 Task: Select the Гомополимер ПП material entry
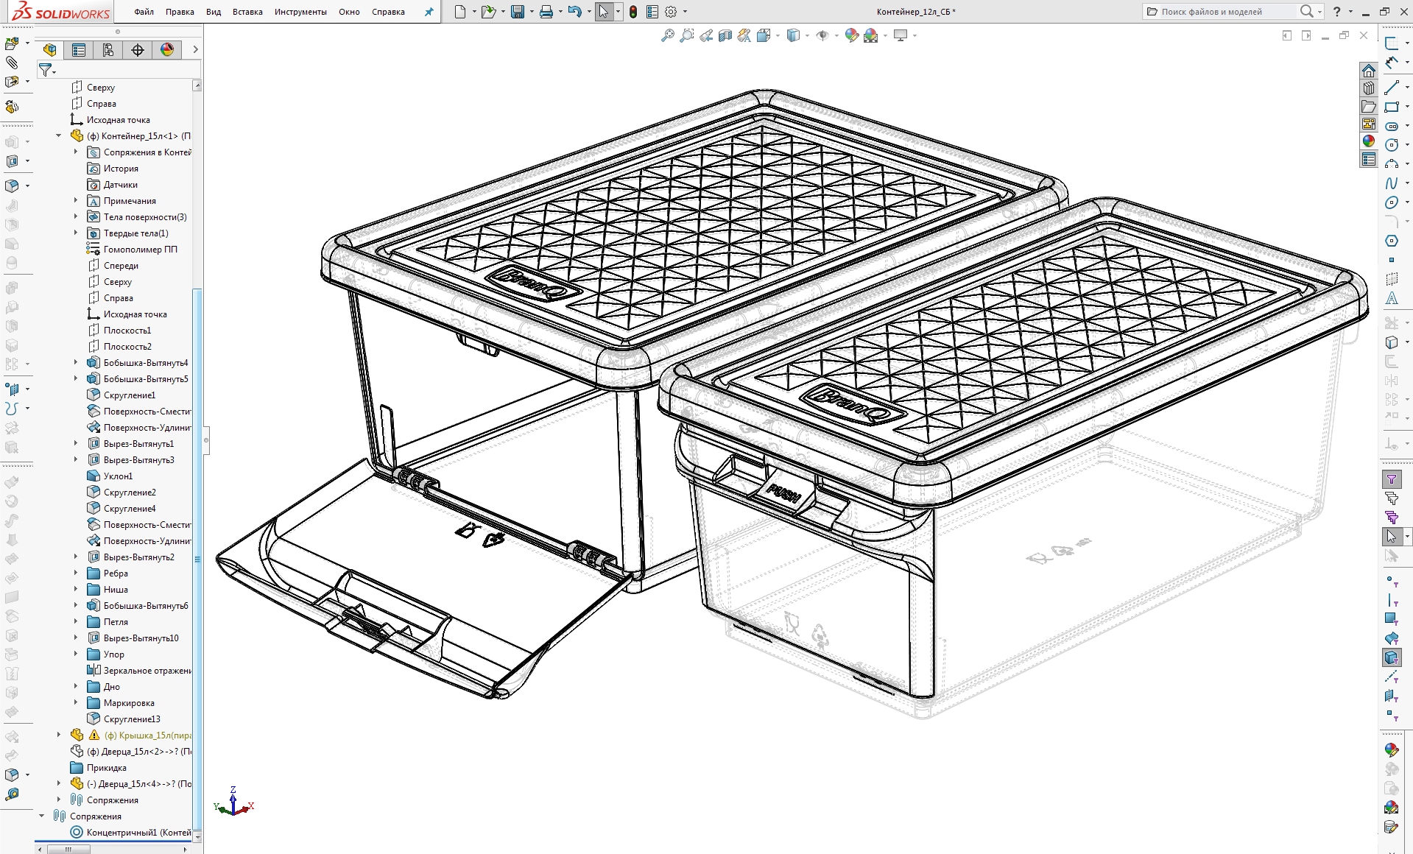[x=140, y=249]
